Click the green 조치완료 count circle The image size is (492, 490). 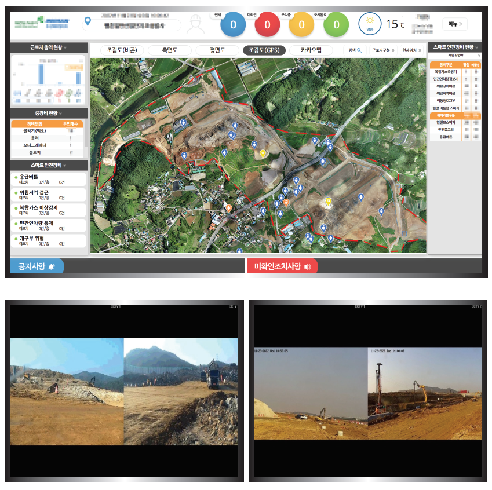click(336, 24)
